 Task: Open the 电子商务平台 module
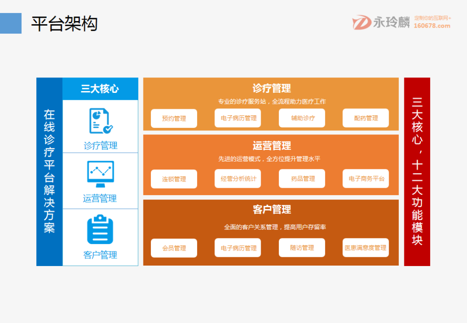[366, 178]
